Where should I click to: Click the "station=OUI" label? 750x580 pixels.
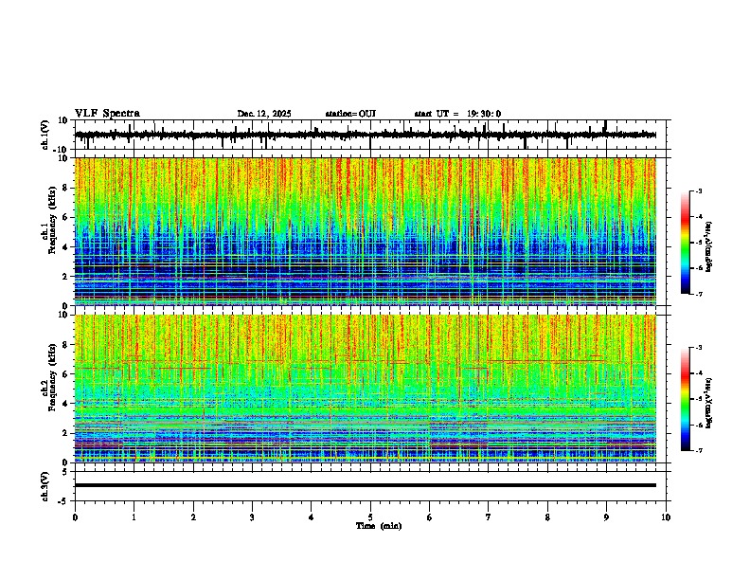coord(350,114)
